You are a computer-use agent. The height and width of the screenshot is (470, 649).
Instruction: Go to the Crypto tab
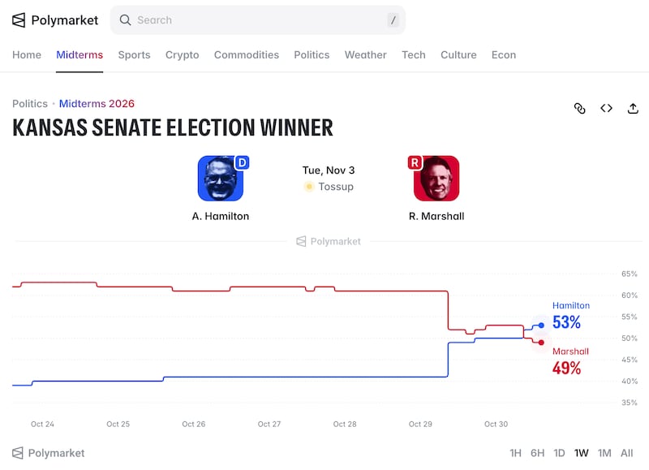click(182, 55)
